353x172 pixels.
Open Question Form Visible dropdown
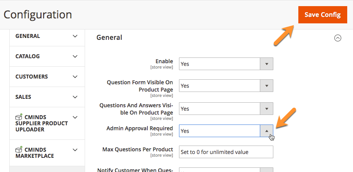220,86
